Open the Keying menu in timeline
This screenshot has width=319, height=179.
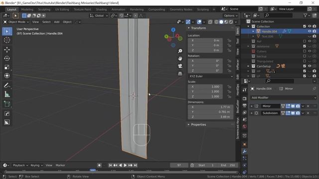point(36,165)
